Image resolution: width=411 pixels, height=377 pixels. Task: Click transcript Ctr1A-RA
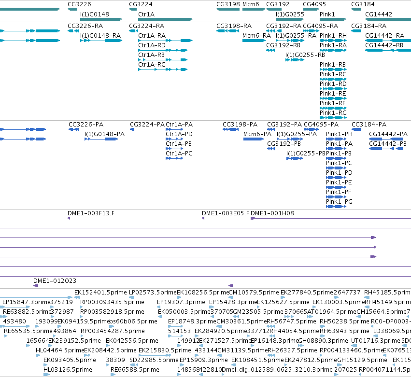[x=152, y=36]
